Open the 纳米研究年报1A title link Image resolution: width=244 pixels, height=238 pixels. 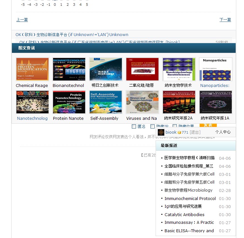tap(215, 118)
